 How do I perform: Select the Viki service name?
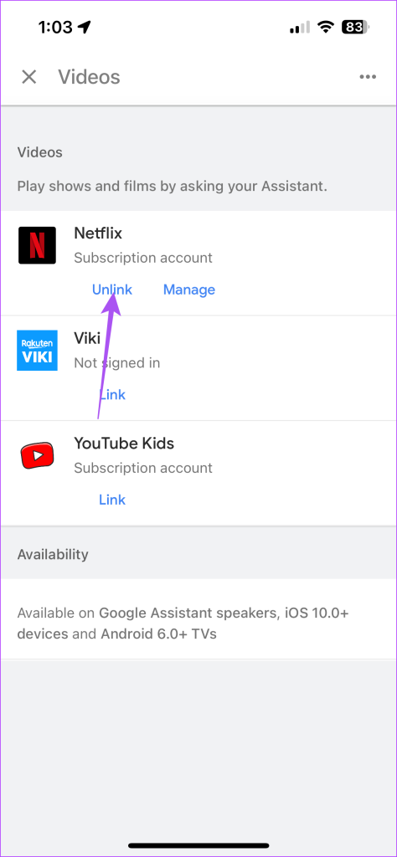(87, 338)
